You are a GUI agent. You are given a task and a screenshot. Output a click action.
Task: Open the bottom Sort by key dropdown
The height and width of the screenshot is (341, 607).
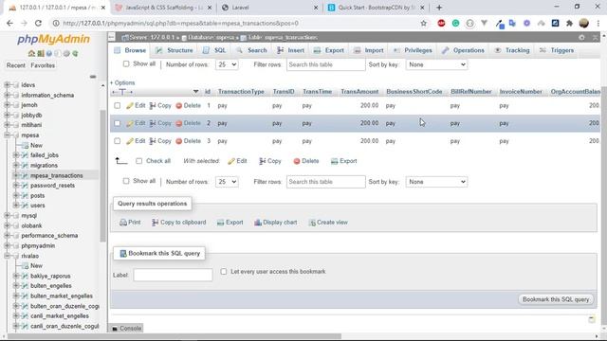(x=436, y=182)
